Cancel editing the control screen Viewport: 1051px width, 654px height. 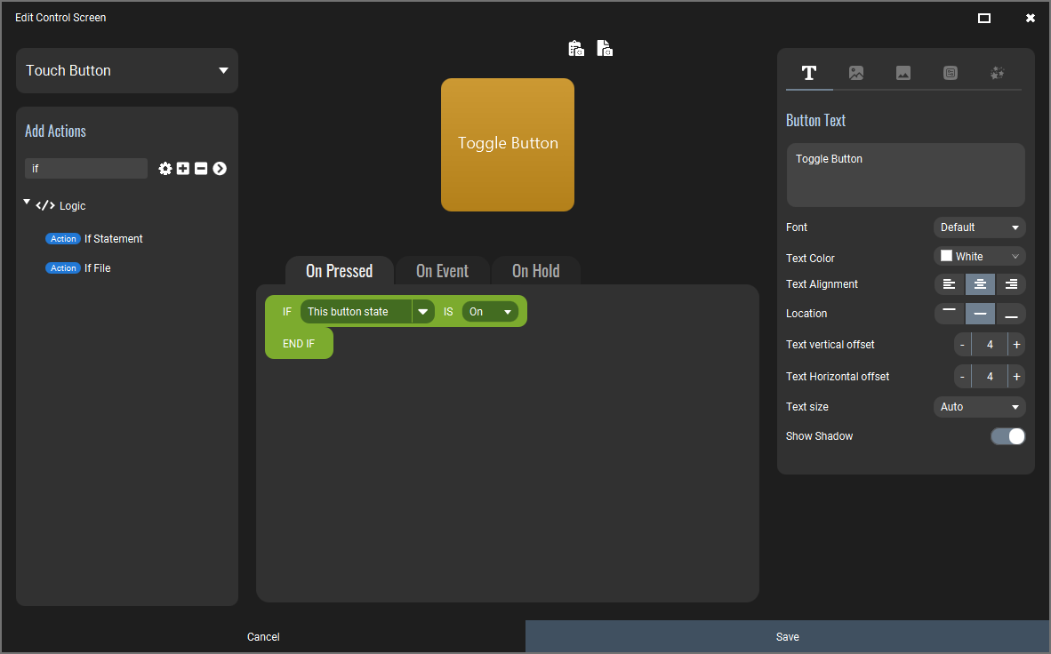click(x=263, y=636)
